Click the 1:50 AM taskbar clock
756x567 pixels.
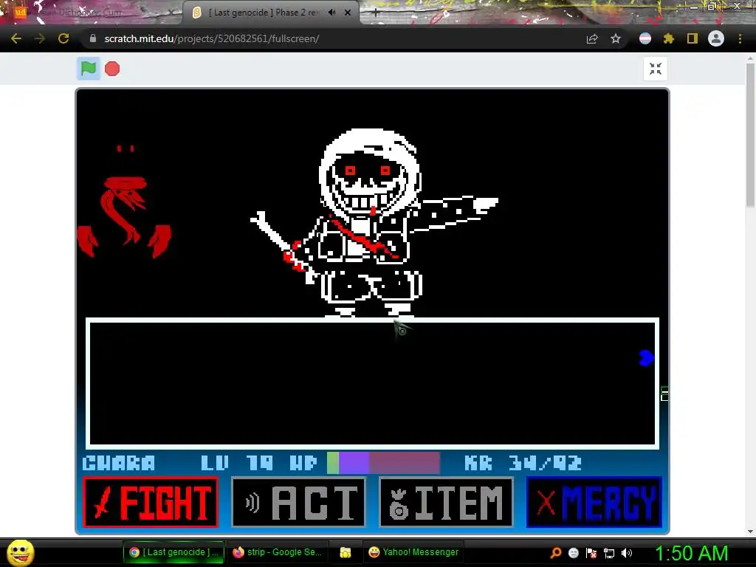pyautogui.click(x=691, y=553)
